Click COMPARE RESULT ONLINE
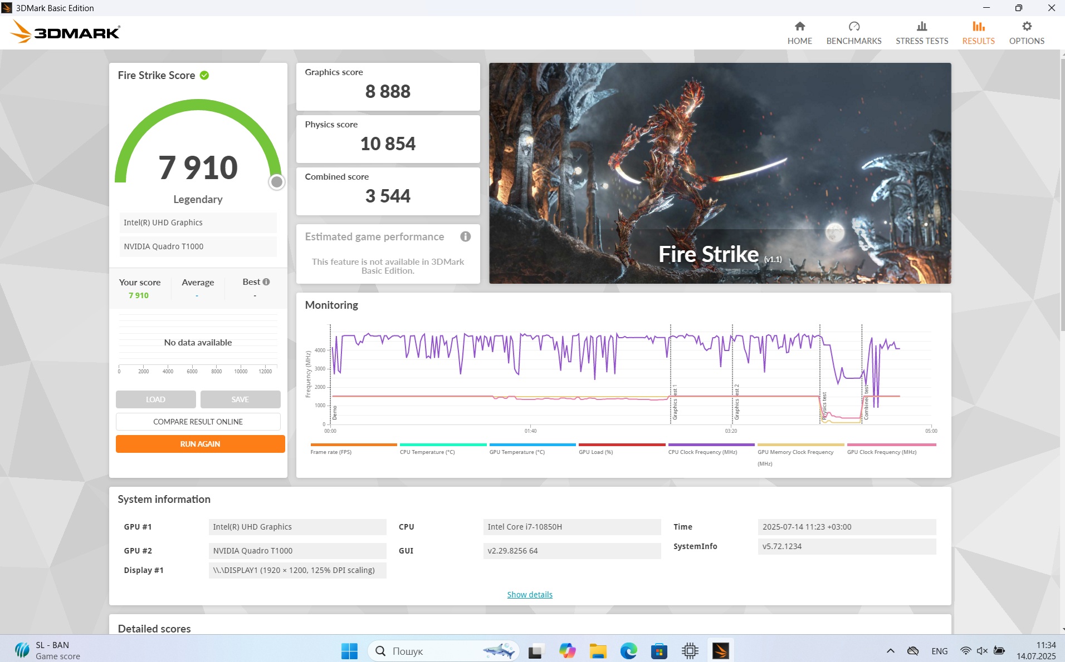 coord(198,422)
